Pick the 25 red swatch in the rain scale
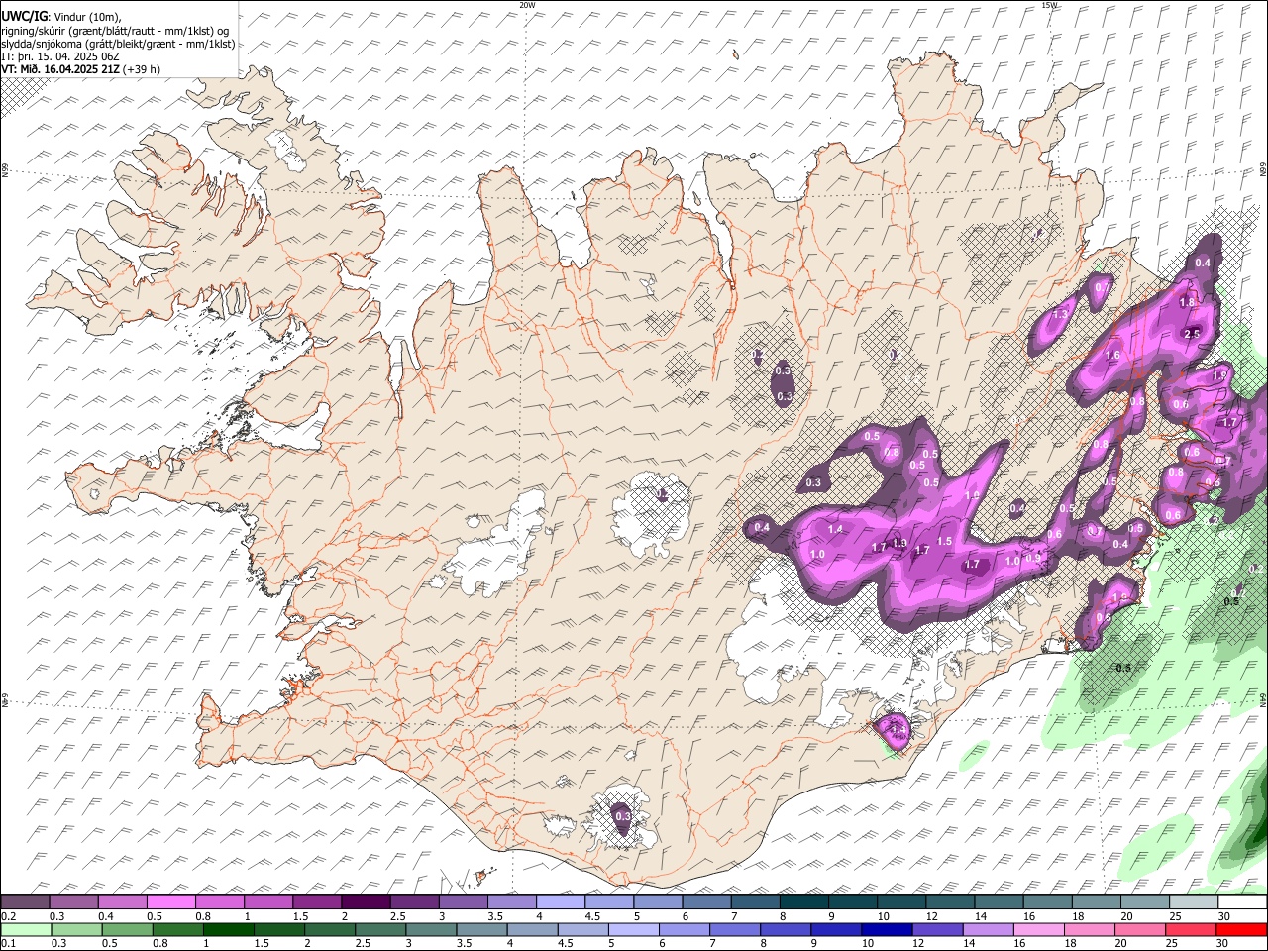The width and height of the screenshot is (1268, 951). 1189,929
